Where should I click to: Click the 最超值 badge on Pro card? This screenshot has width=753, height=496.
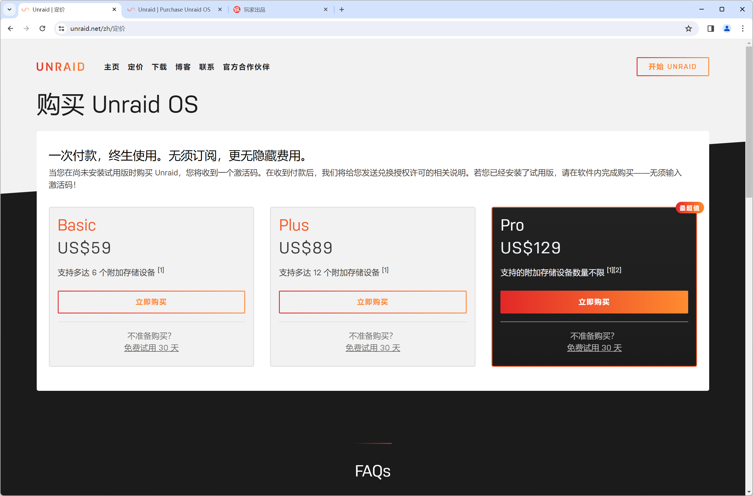click(689, 208)
